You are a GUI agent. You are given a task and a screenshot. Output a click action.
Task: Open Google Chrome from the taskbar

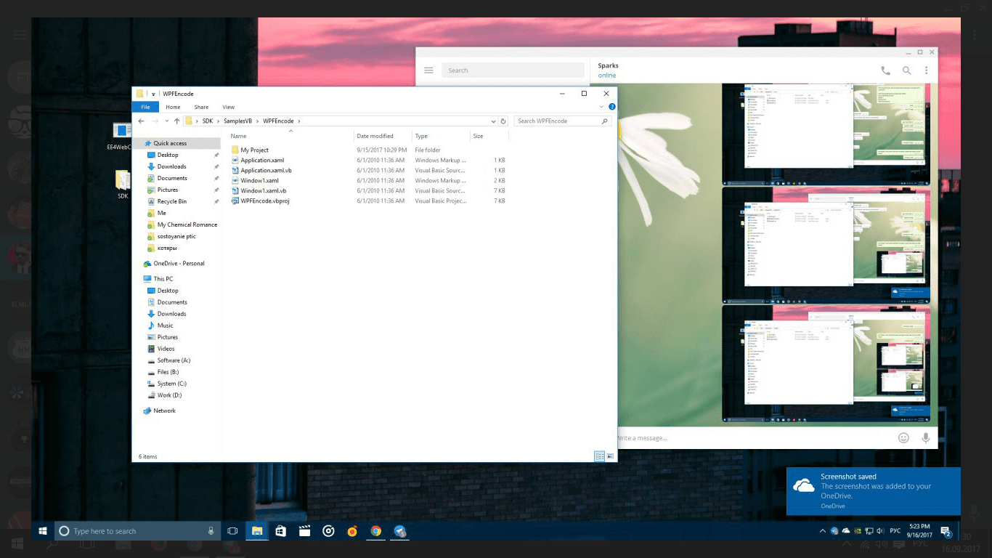pyautogui.click(x=375, y=531)
